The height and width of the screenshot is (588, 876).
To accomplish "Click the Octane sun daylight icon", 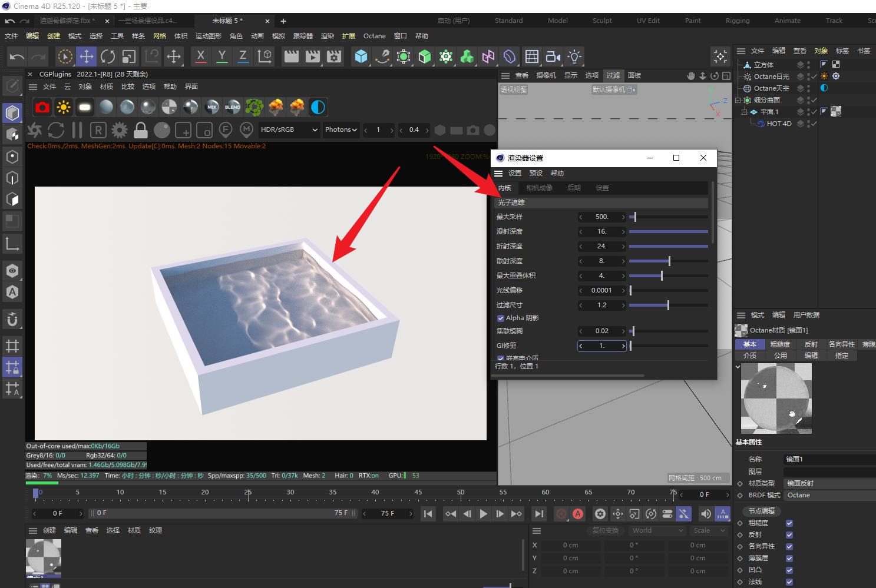I will tap(64, 107).
